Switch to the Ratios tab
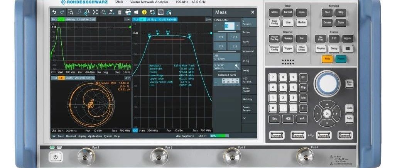Image resolution: width=395 pixels, height=168 pixels. [249, 32]
